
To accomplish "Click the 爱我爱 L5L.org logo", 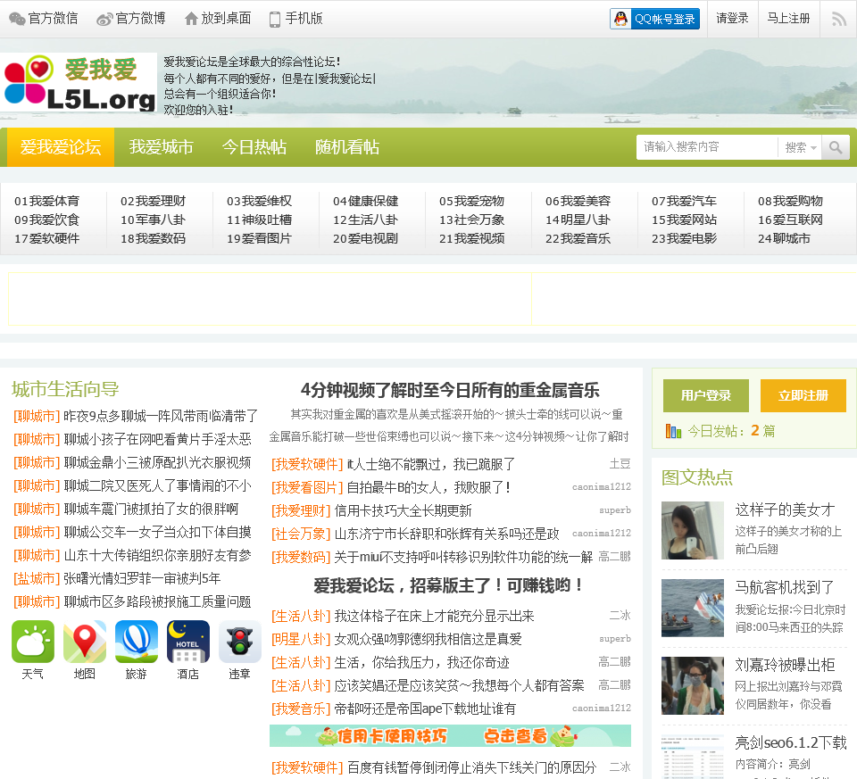I will tap(79, 83).
